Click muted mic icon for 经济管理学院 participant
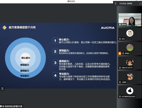The height and width of the screenshot is (108, 142). tap(120, 97)
